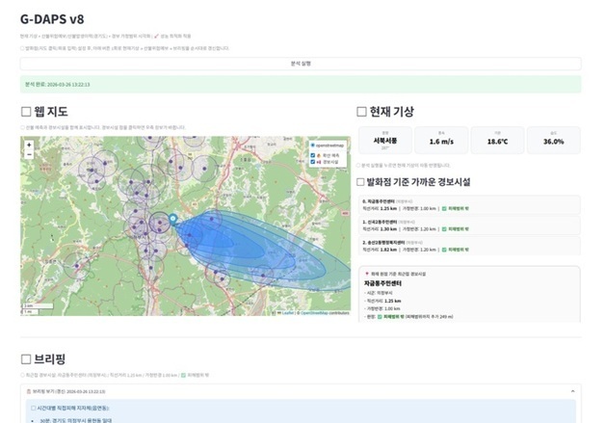The width and height of the screenshot is (605, 423).
Task: Click the G-DAPS v8 title
Action: pyautogui.click(x=52, y=19)
